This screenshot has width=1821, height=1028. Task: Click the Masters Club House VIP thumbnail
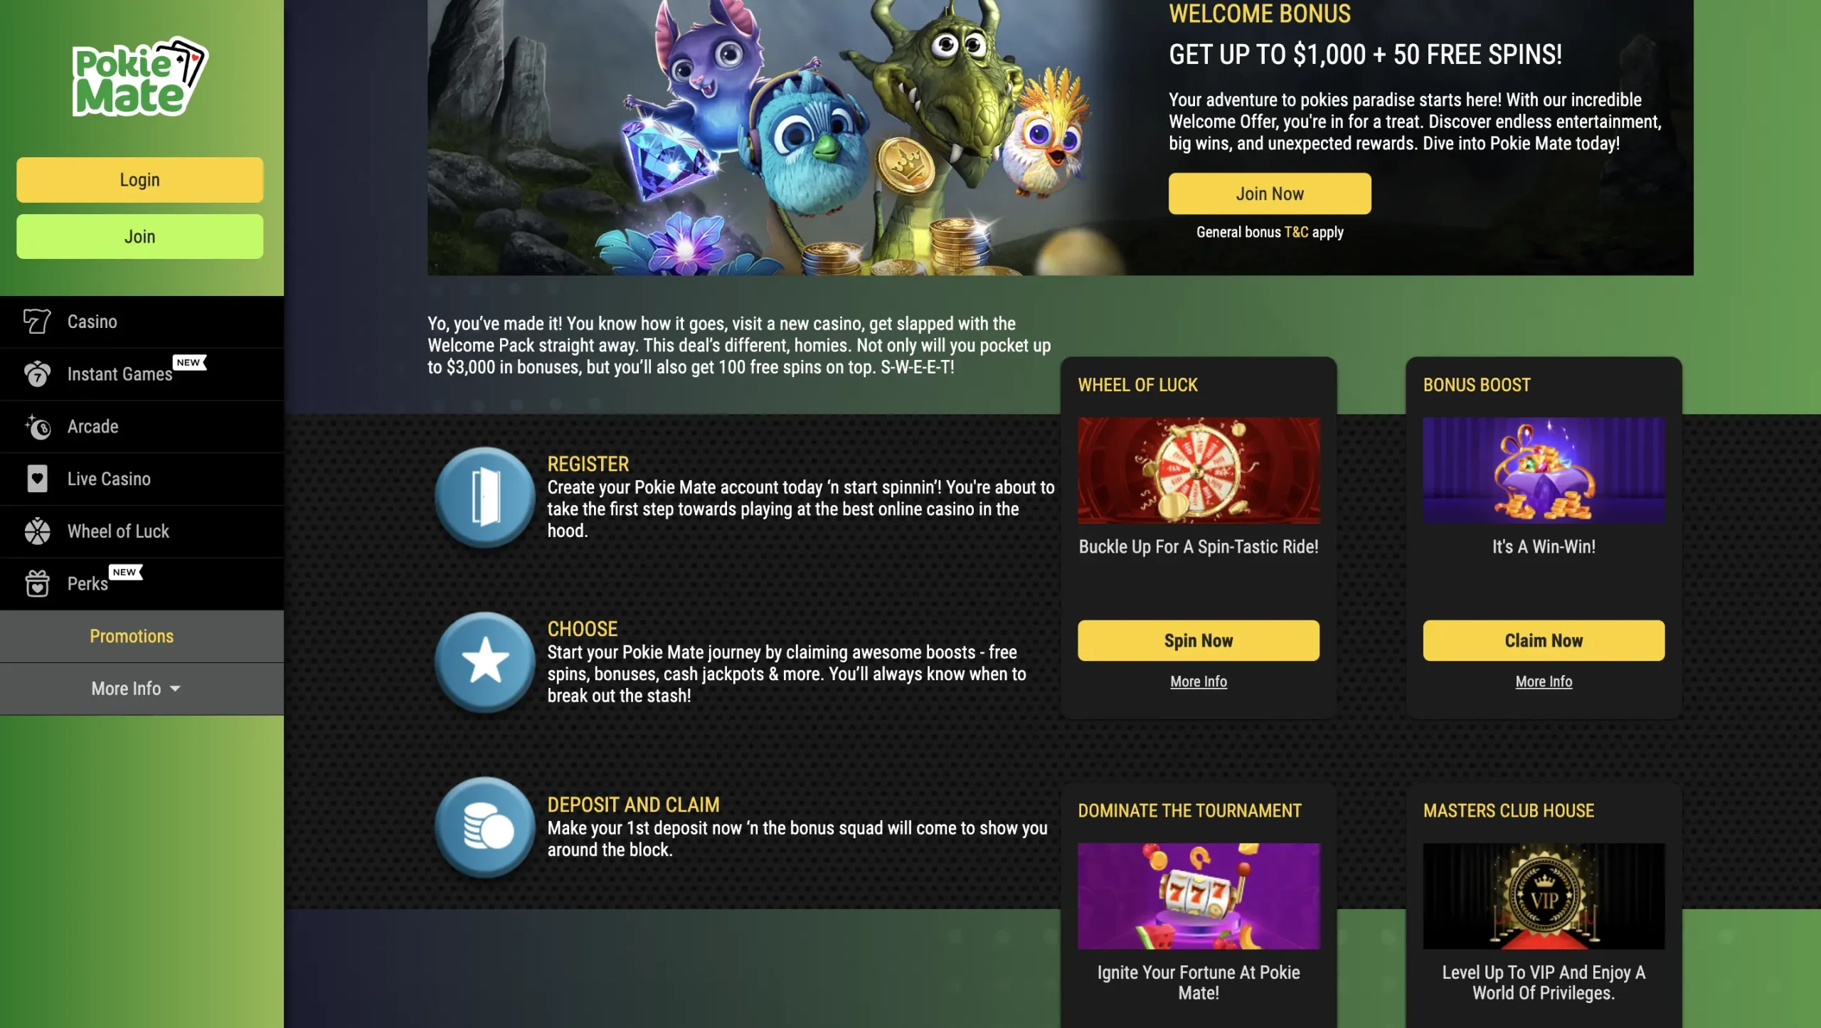tap(1544, 896)
